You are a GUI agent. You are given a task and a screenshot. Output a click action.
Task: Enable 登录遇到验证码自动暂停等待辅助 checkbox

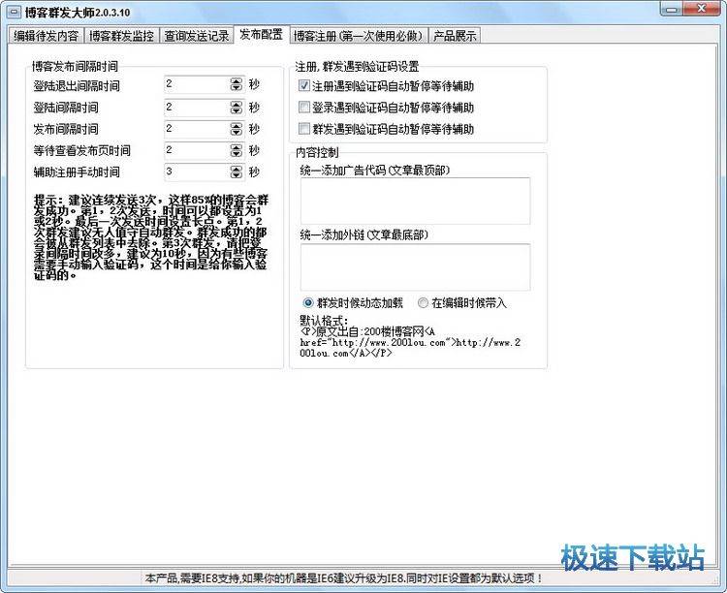(x=305, y=108)
